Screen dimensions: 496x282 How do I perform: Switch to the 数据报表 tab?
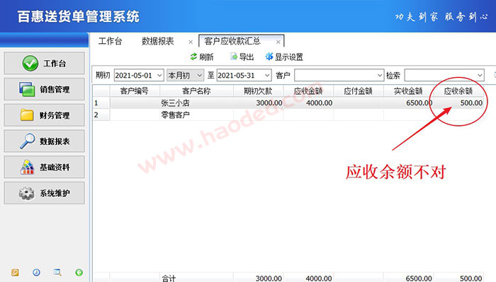(157, 41)
